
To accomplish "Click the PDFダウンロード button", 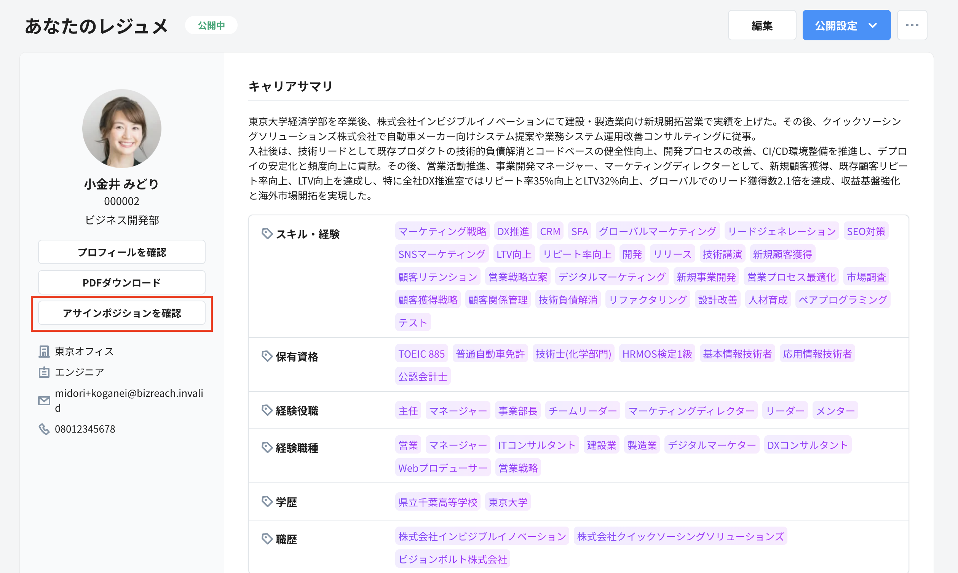I will pyautogui.click(x=122, y=283).
